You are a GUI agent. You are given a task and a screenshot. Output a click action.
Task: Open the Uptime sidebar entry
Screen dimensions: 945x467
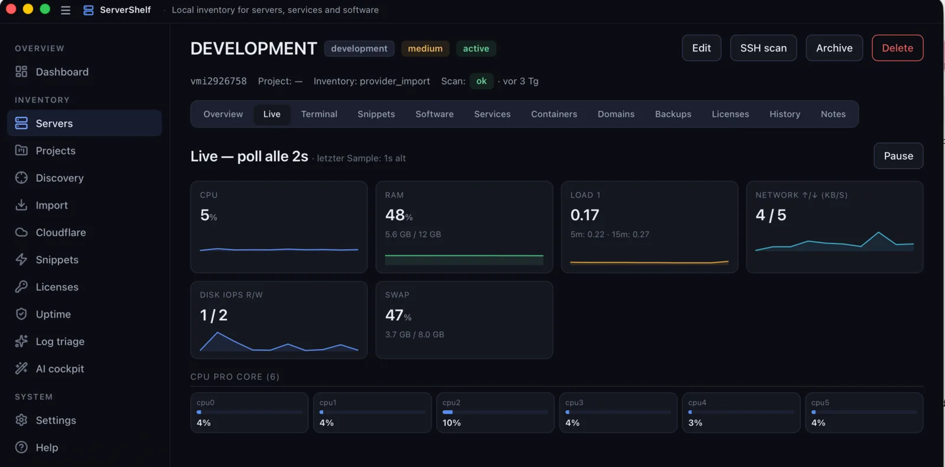(x=84, y=314)
